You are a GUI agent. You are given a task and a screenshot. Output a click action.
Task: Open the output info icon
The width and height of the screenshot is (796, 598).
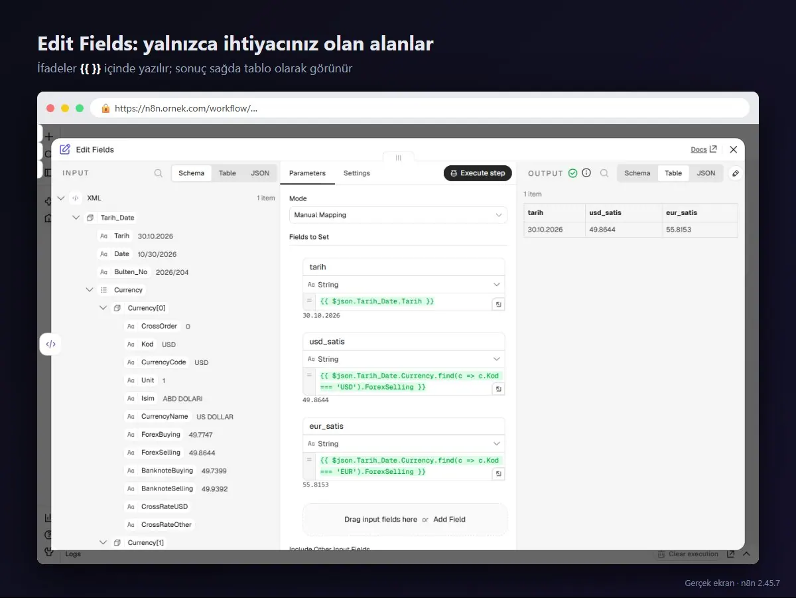pos(586,173)
